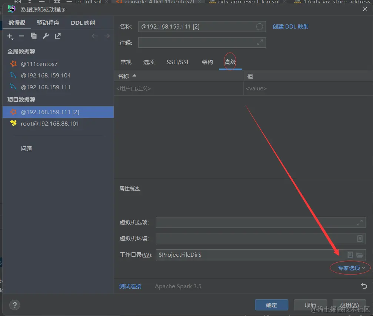Viewport: 373px width, 316px height.
Task: Click color circle in name field
Action: (259, 27)
